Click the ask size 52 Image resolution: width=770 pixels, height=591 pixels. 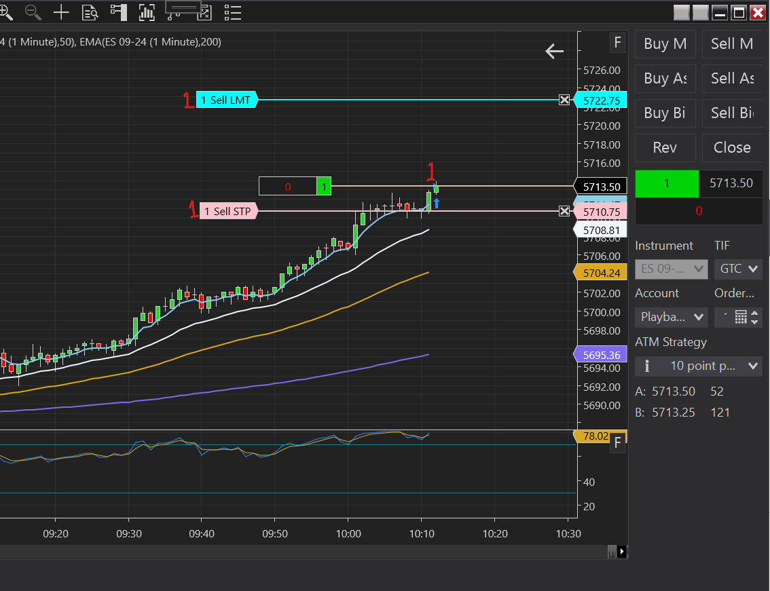click(x=717, y=392)
